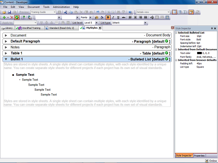Toggle Underline formatting

point(118,17)
